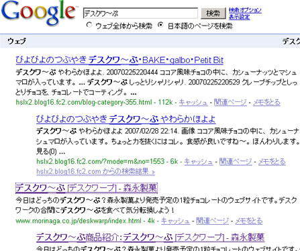Open result デスクワ～ぷ [デスクワープ] - 森永製菓
The image size is (300, 251).
pyautogui.click(x=87, y=188)
